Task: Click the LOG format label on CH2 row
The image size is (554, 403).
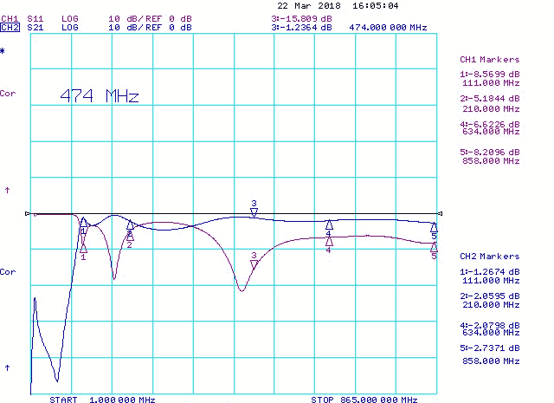Action: [69, 28]
